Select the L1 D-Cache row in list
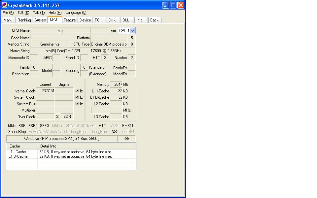 [x=69, y=156]
